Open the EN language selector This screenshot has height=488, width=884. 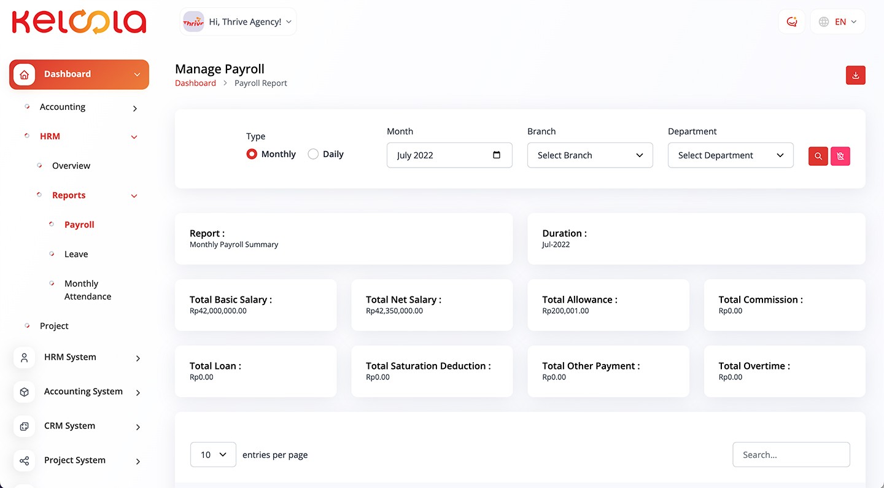837,22
